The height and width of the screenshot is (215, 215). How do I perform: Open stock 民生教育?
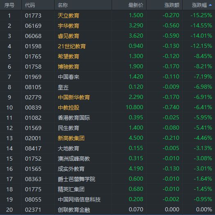(x=69, y=128)
